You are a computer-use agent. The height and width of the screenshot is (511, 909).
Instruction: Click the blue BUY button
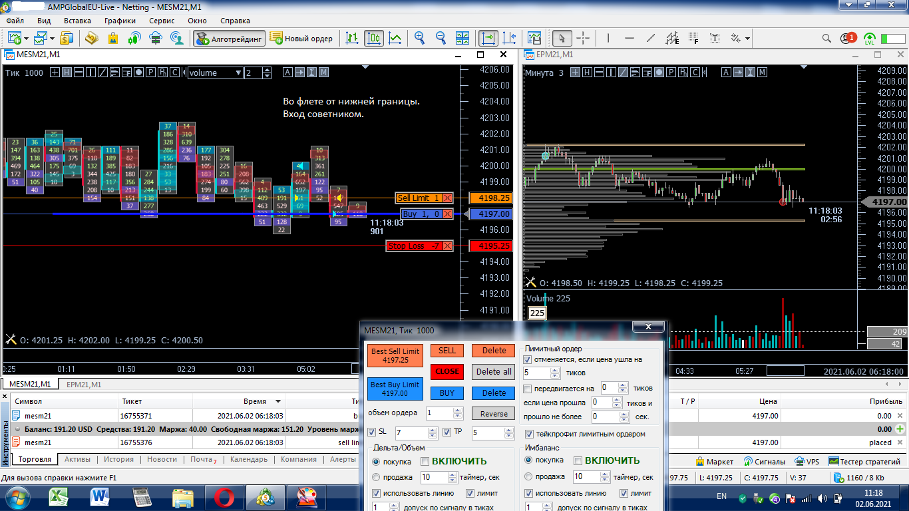(447, 393)
